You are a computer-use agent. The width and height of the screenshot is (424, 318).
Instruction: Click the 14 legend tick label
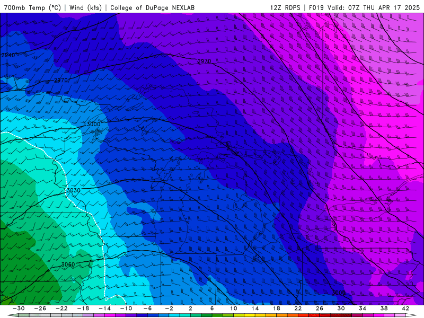255,308
